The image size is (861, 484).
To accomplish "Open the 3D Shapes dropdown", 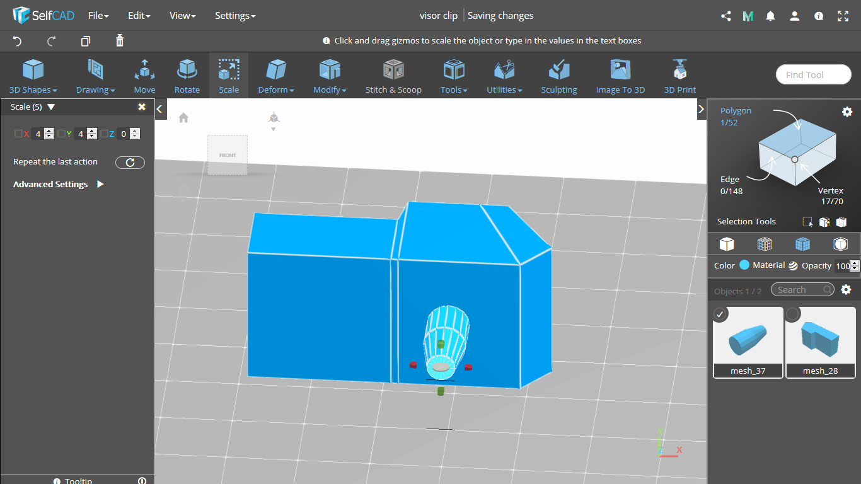I will point(33,76).
